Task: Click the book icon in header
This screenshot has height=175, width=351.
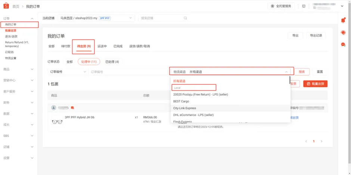Action: [304, 6]
